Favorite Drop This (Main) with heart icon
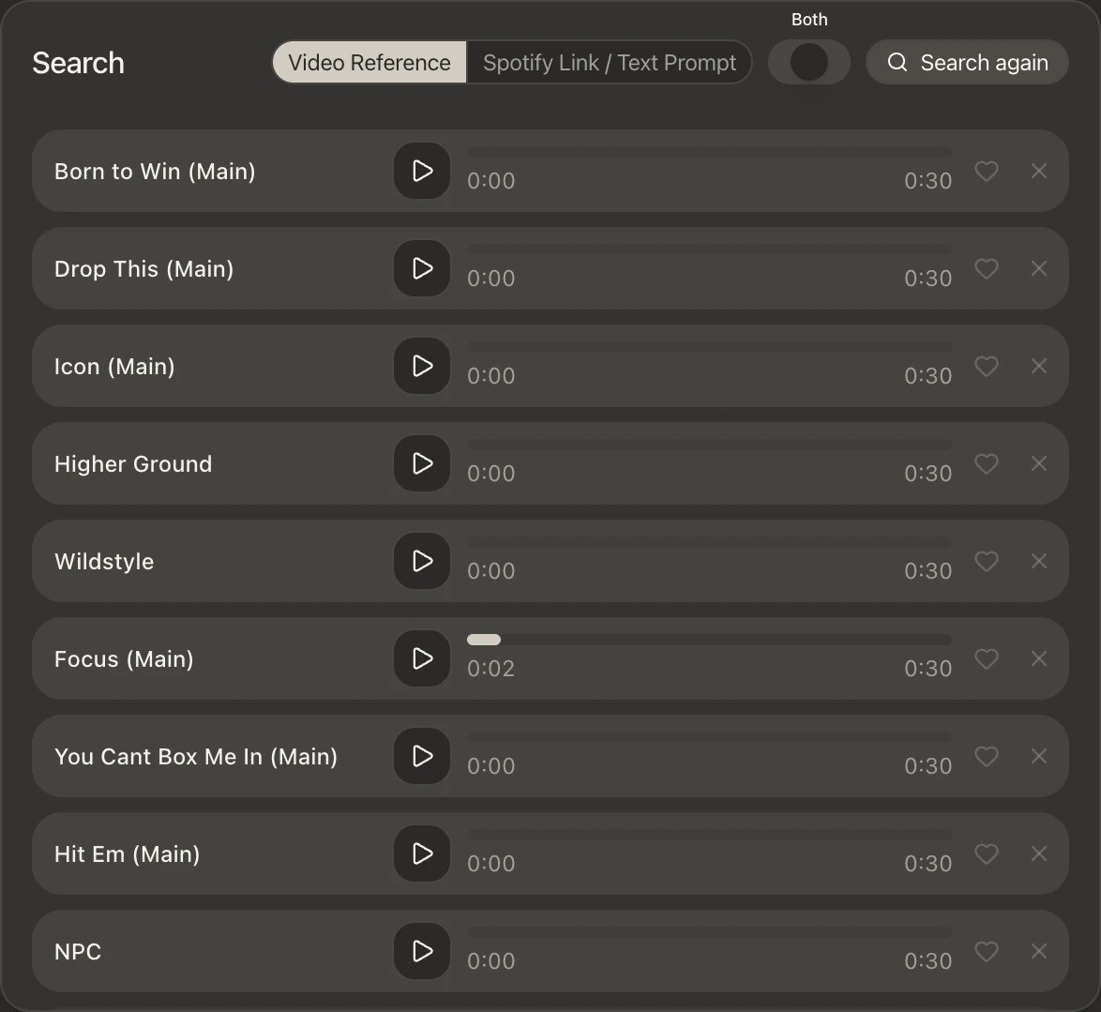The width and height of the screenshot is (1101, 1012). (x=987, y=268)
